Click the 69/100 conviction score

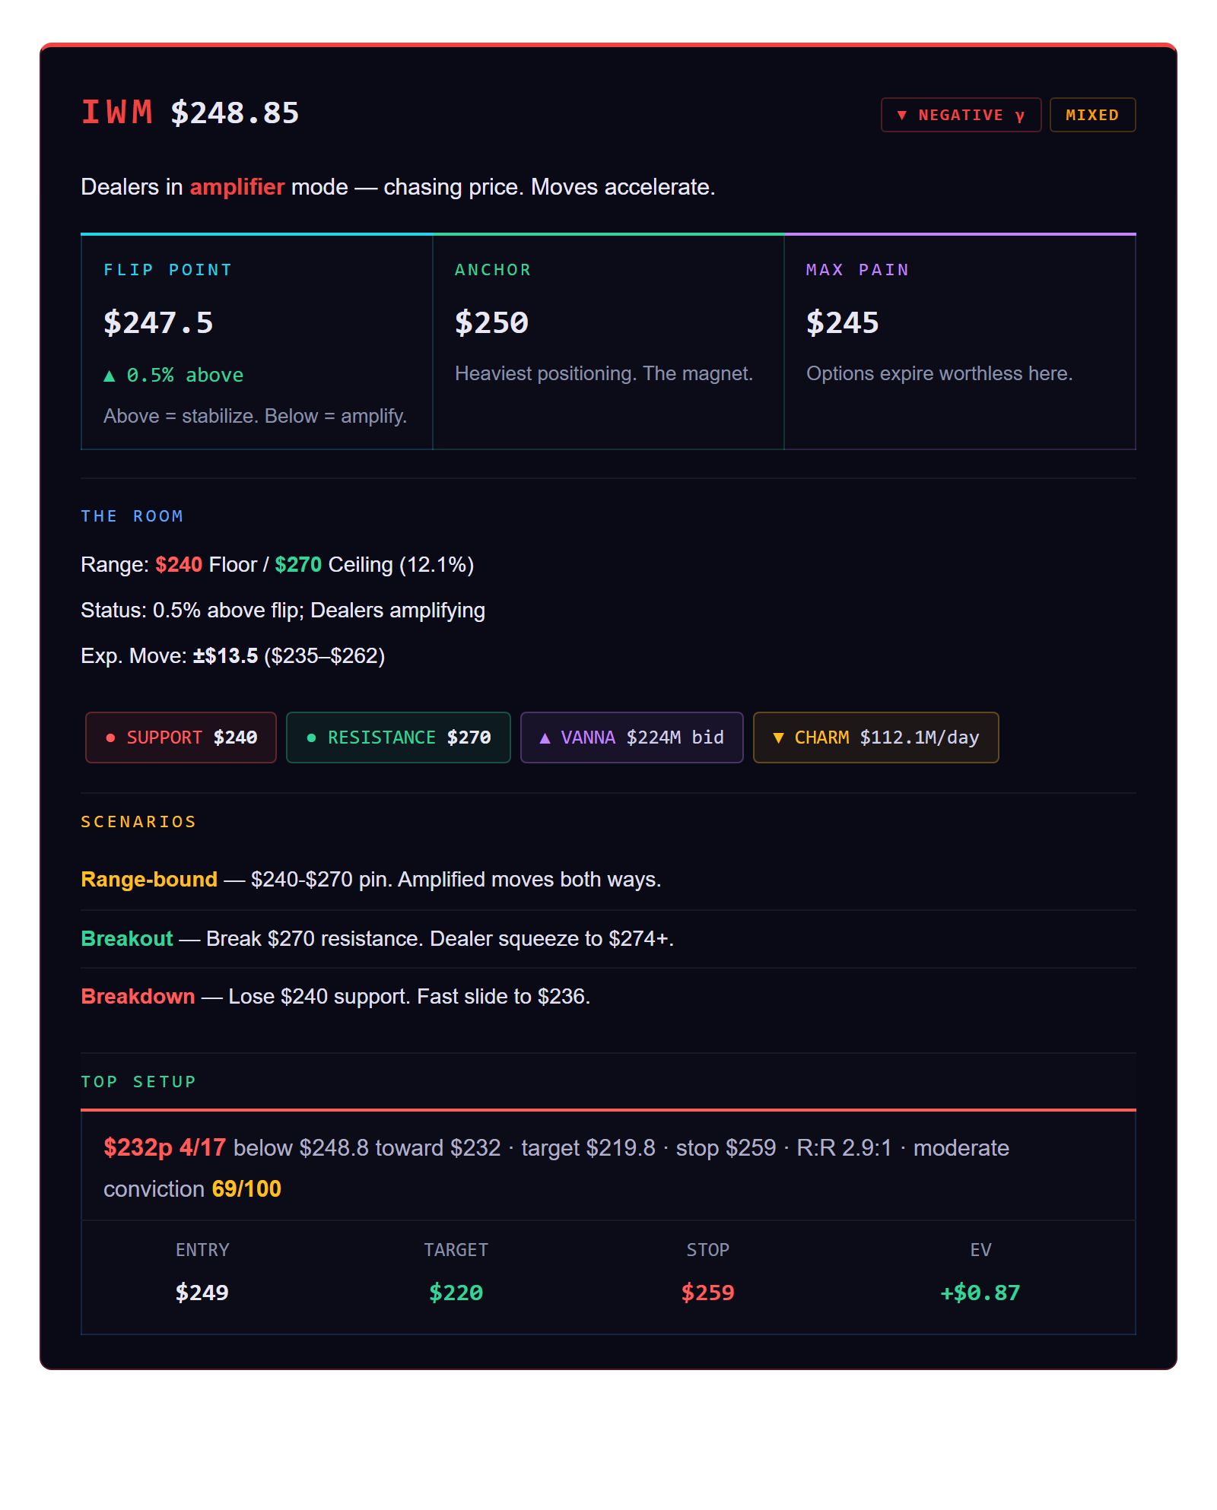[x=246, y=1189]
